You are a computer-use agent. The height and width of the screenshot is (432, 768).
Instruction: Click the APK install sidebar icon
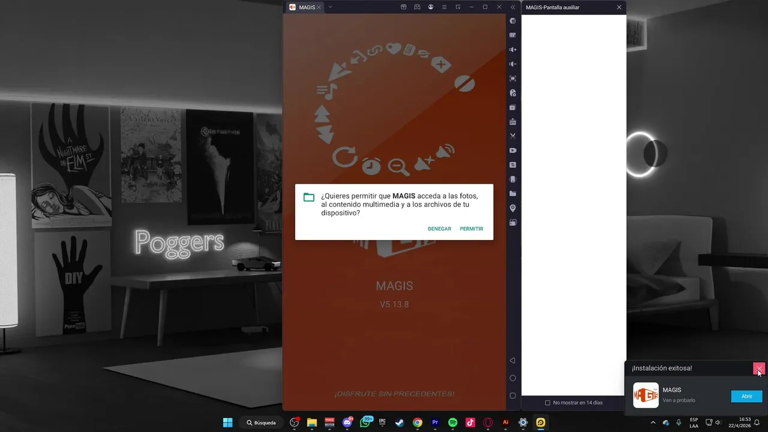tap(513, 122)
